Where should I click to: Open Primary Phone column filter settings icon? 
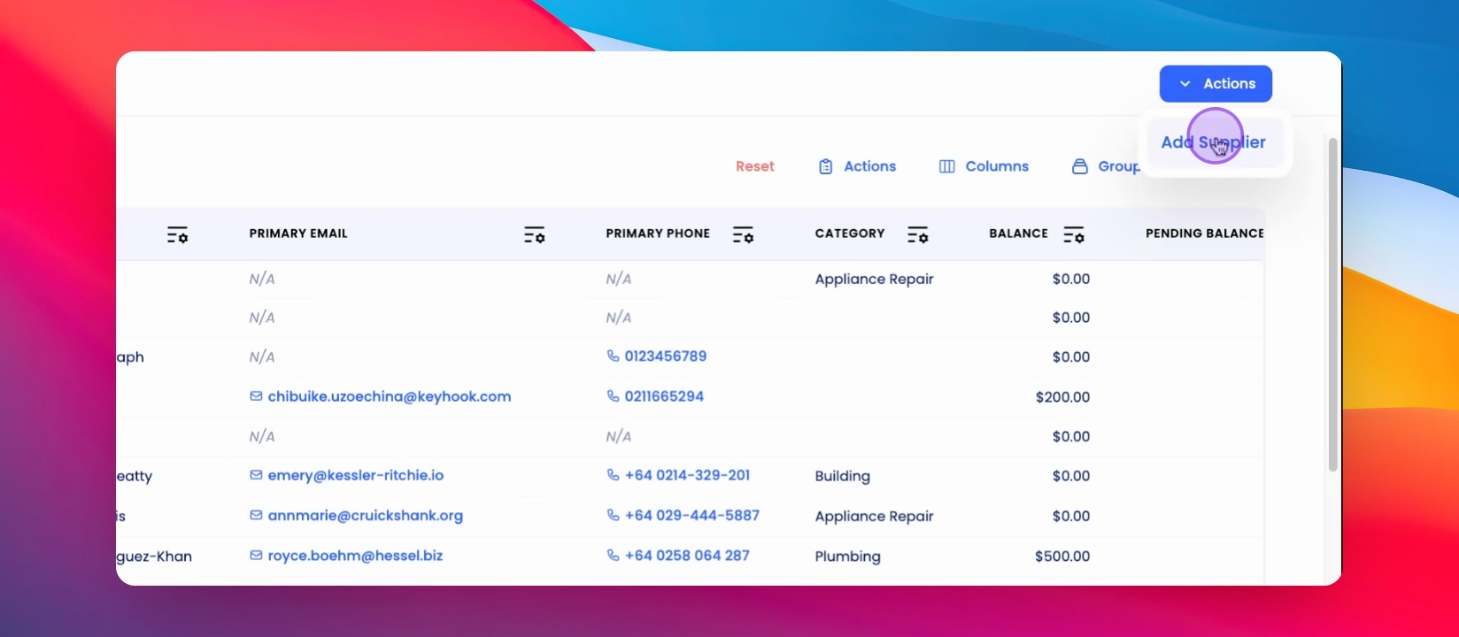point(743,234)
